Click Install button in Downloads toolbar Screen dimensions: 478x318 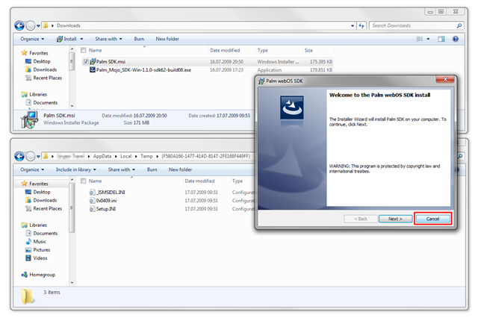click(x=66, y=39)
